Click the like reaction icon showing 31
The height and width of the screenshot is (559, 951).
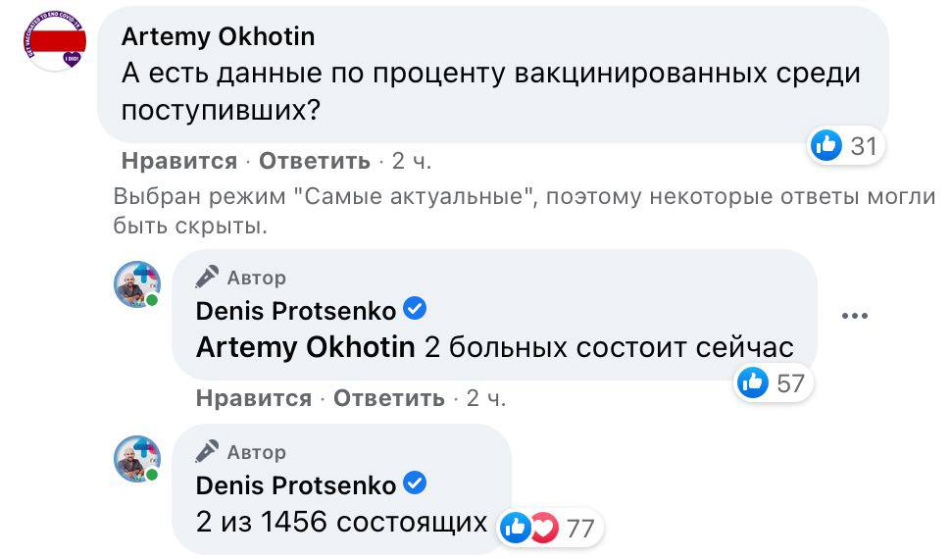(827, 146)
